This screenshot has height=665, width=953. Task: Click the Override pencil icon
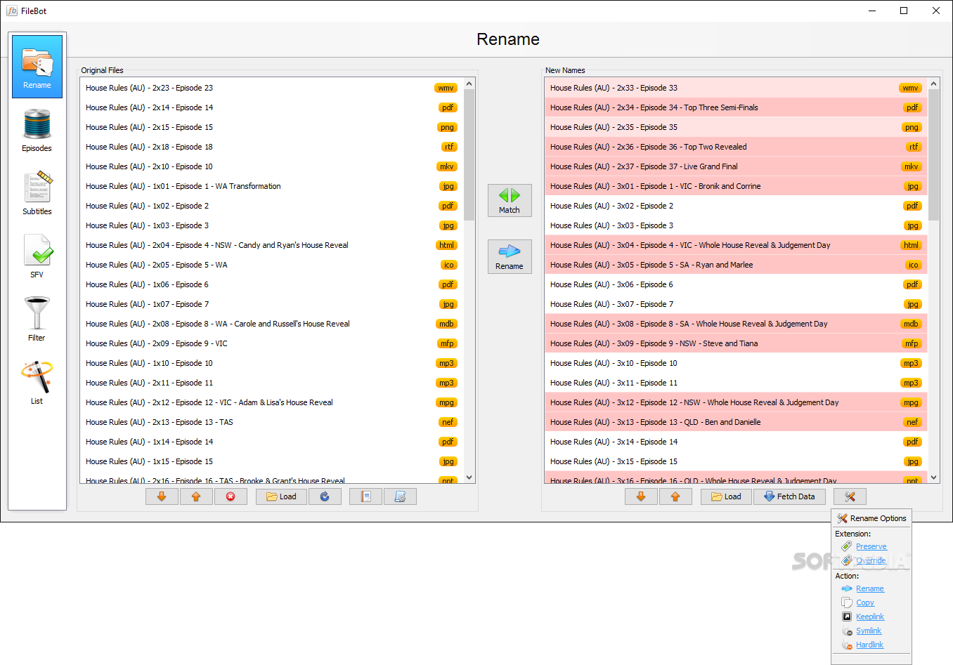[847, 560]
